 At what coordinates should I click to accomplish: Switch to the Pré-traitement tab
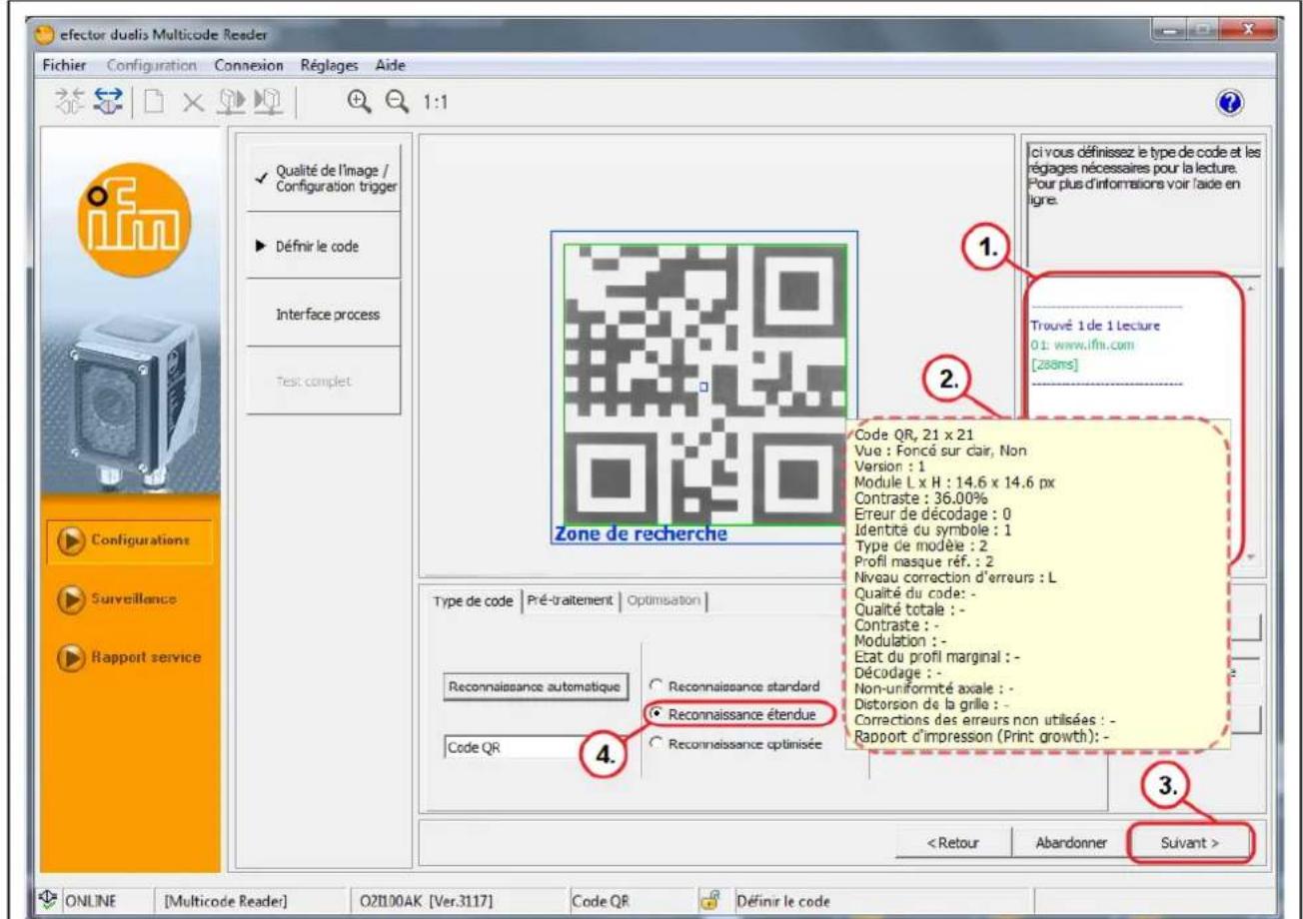(x=573, y=600)
